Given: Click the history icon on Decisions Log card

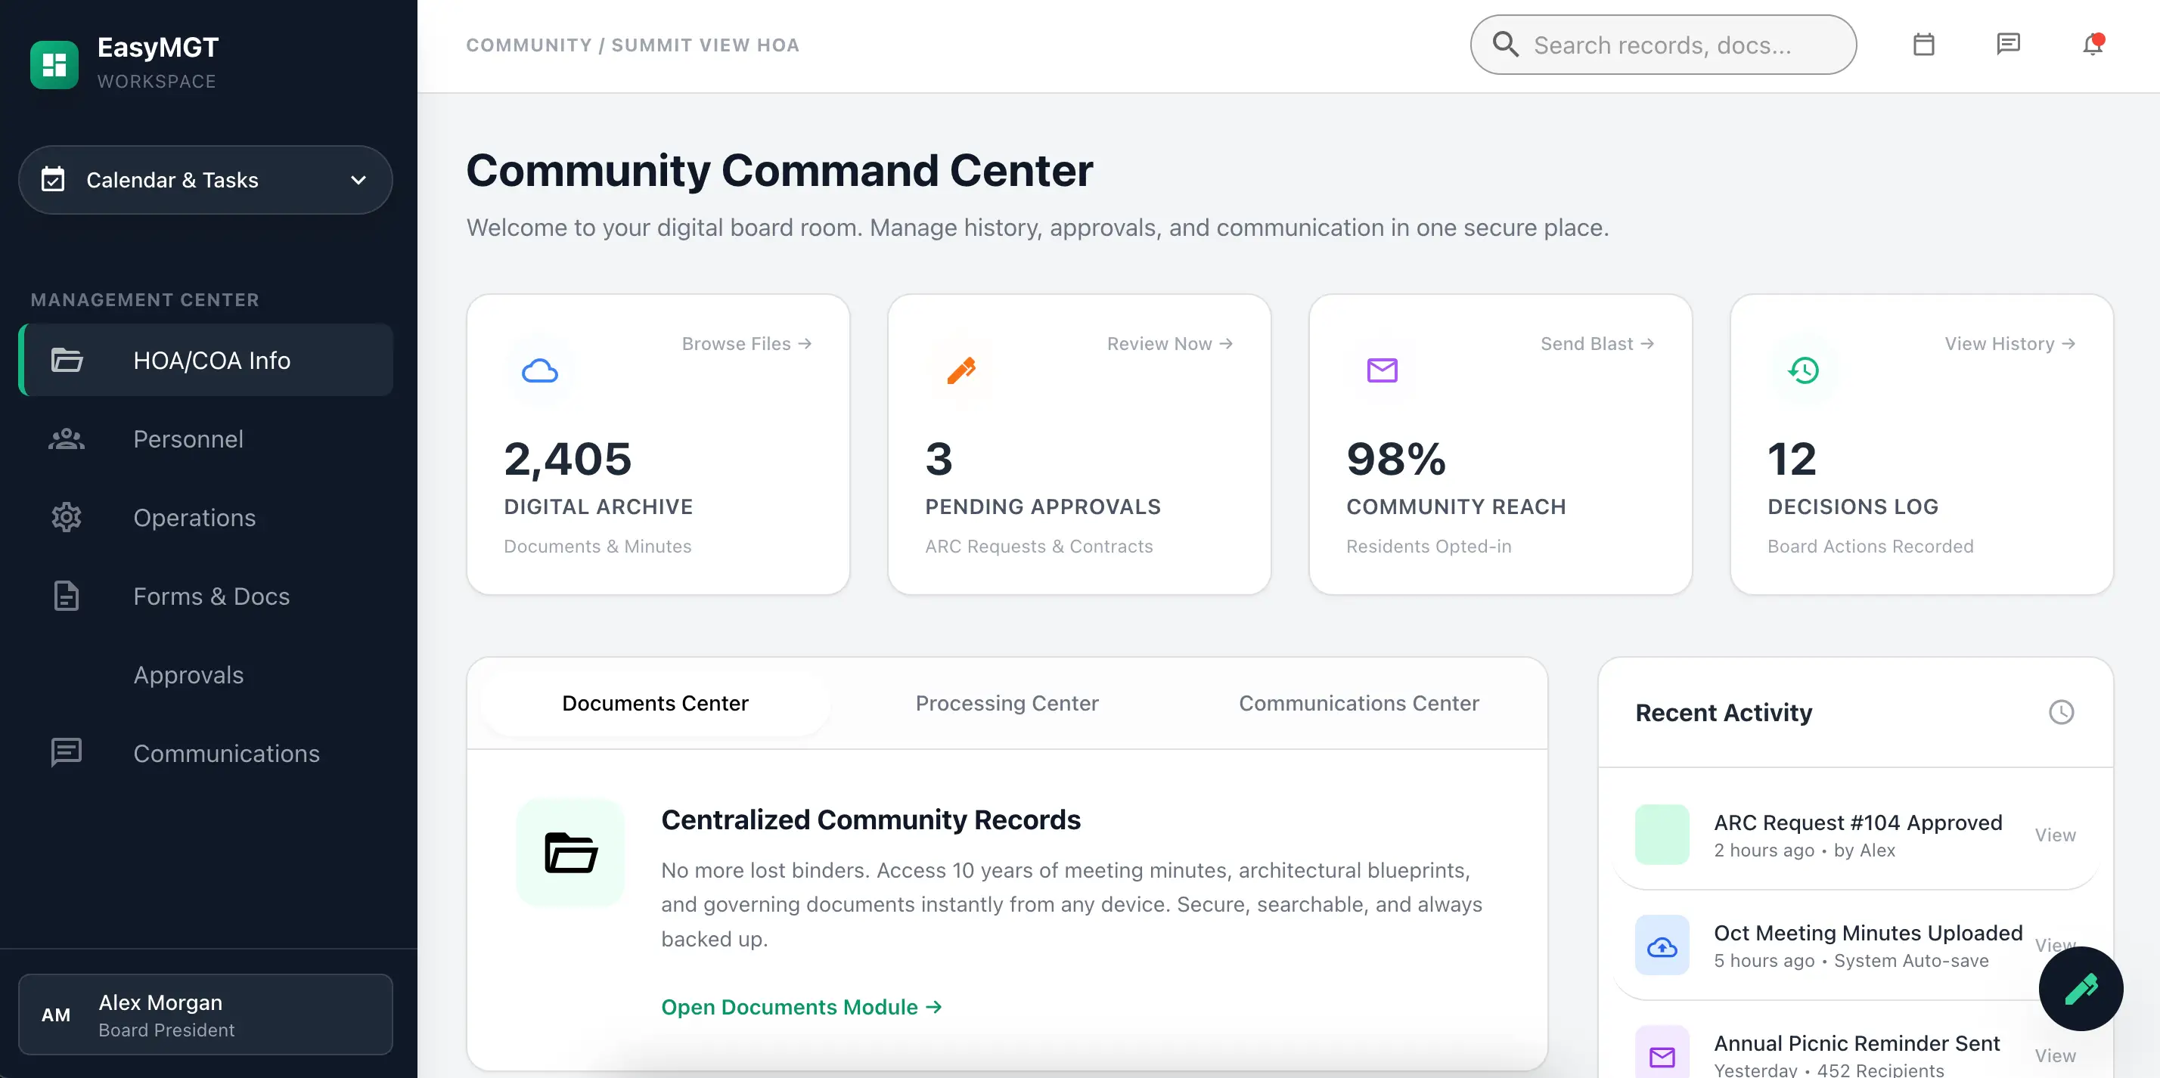Looking at the screenshot, I should [1804, 370].
